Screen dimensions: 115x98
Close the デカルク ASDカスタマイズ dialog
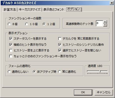[112, 3]
